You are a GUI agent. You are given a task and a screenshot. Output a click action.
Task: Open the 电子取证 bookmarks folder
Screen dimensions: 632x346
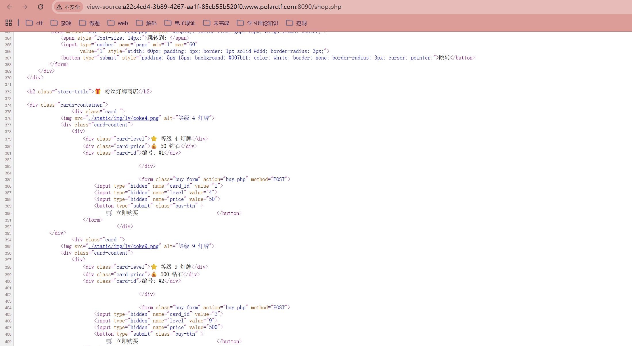tap(180, 23)
